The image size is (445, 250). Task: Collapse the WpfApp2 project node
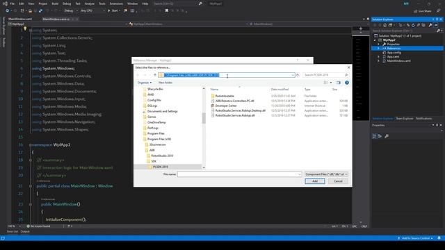[375, 40]
